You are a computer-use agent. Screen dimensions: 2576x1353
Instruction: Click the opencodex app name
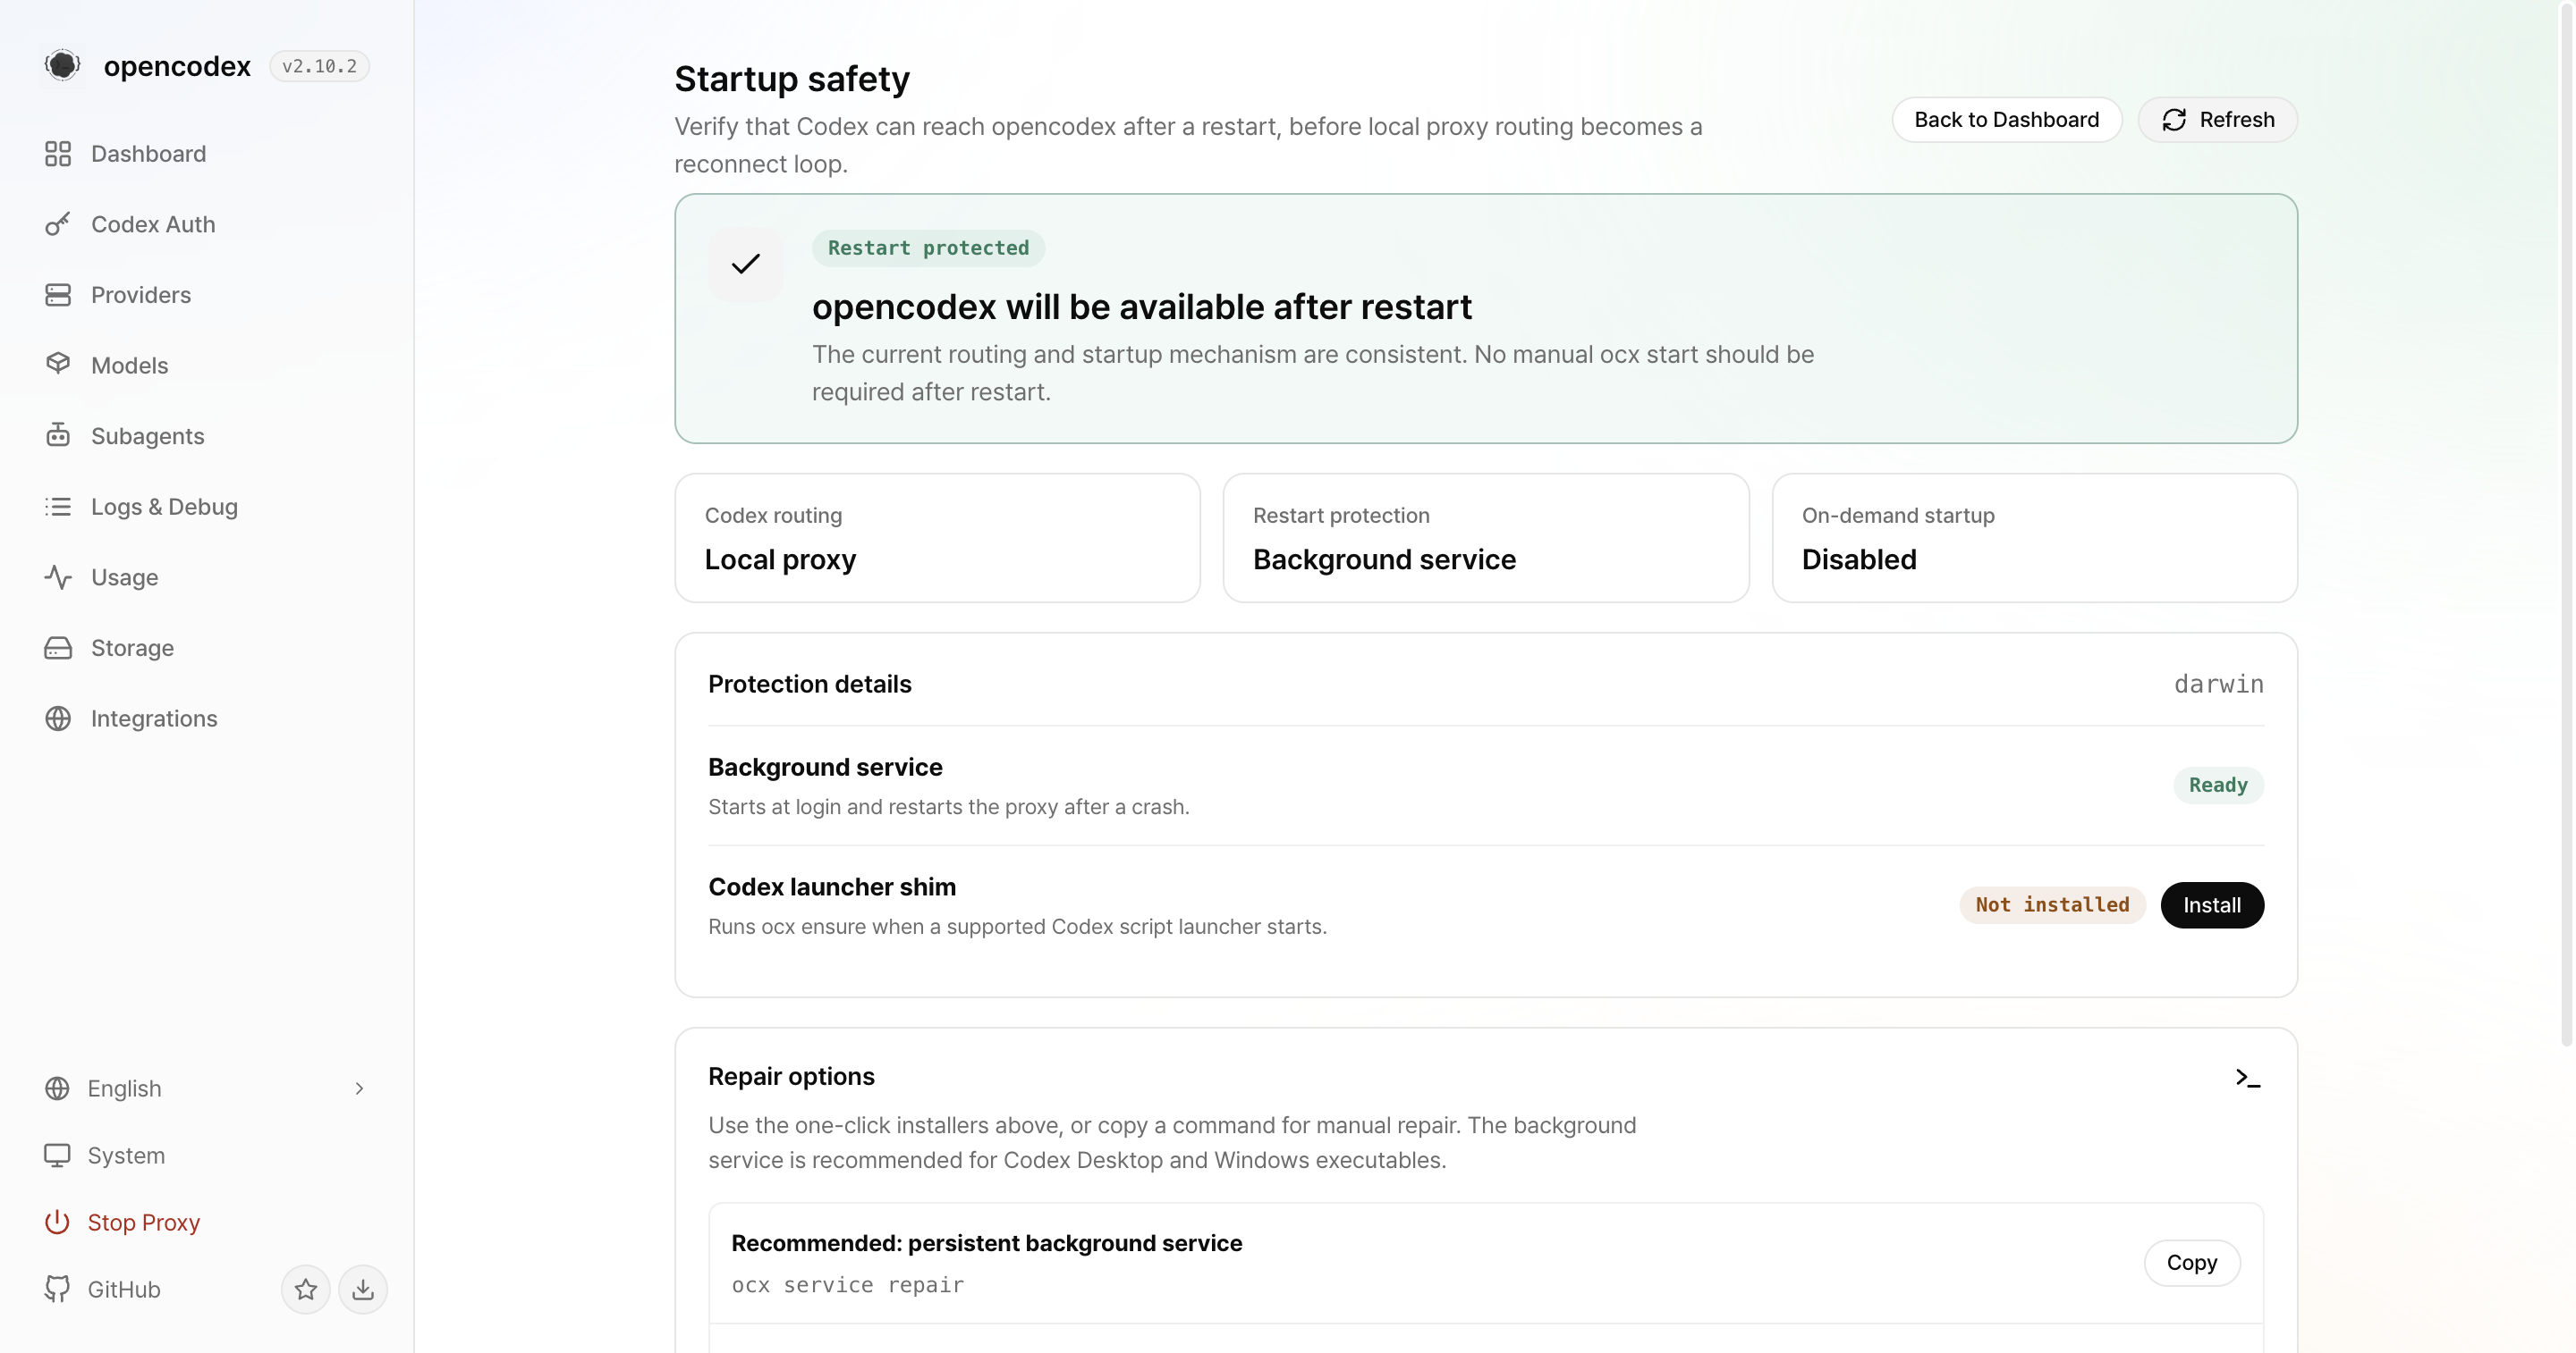[177, 66]
